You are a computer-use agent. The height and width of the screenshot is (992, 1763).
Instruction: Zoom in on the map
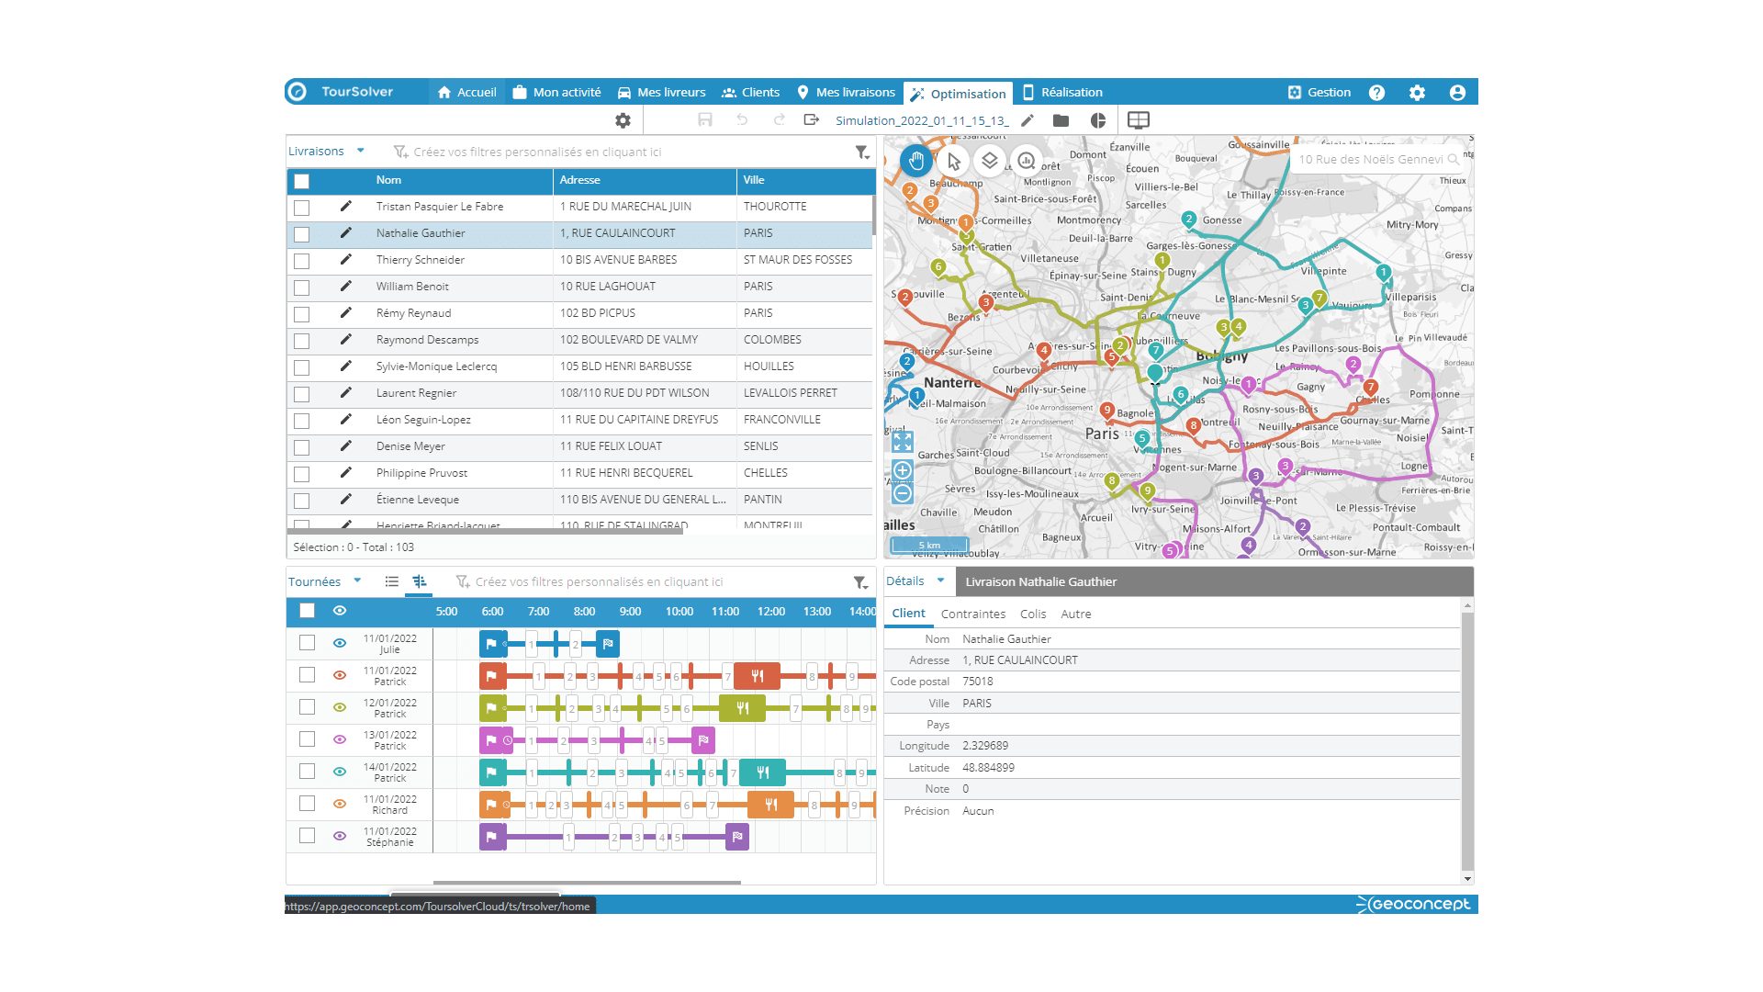click(x=903, y=471)
